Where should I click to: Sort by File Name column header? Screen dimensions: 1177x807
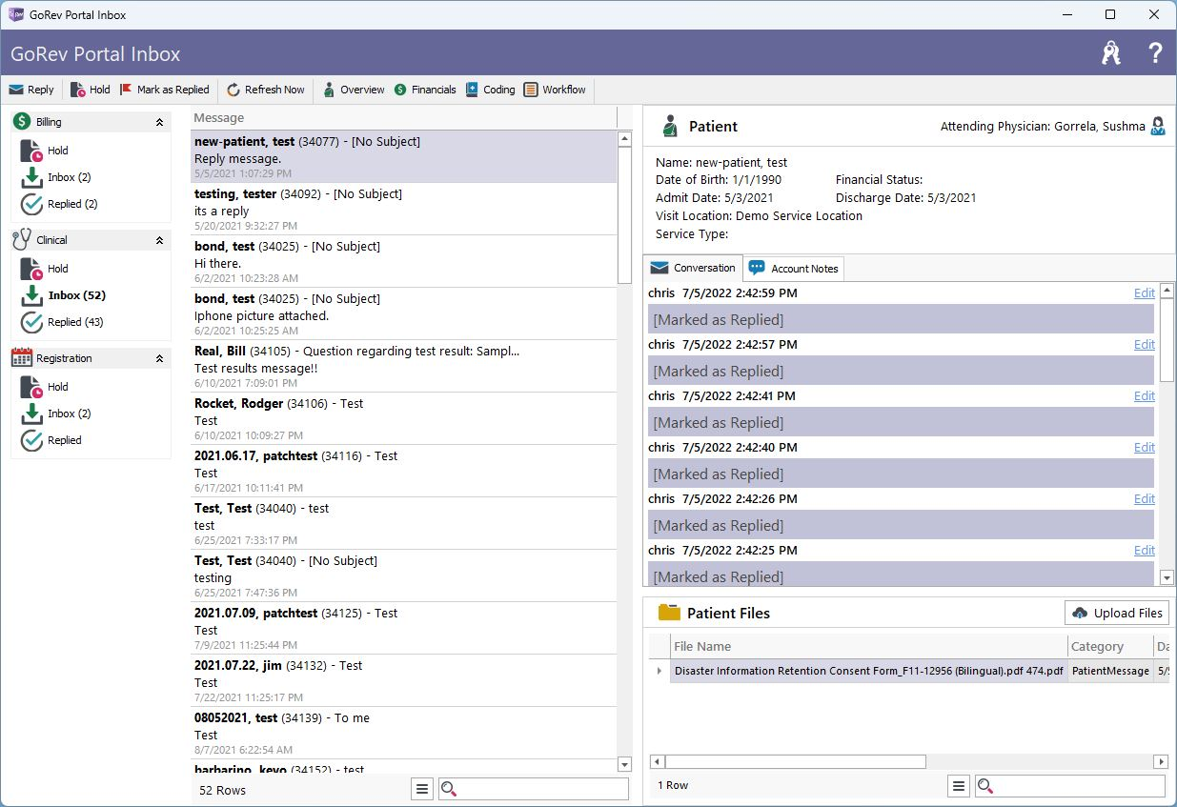click(868, 646)
